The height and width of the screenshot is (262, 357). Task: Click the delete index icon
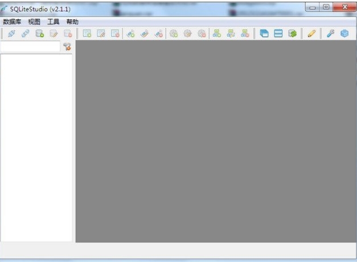(x=159, y=34)
